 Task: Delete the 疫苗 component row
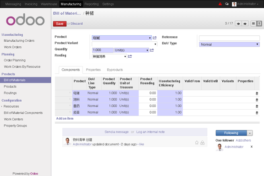pyautogui.click(x=257, y=113)
